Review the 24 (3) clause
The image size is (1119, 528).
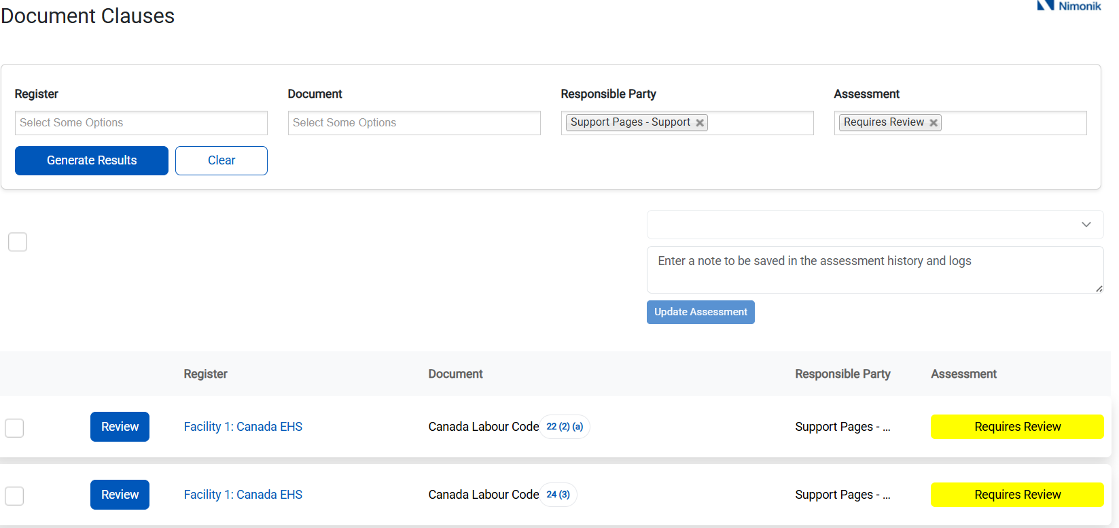click(120, 495)
